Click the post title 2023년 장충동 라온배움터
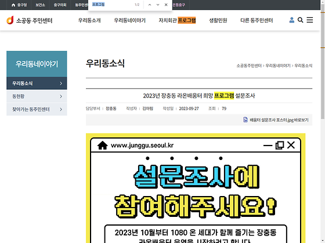 [198, 96]
